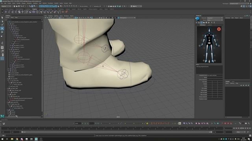Open the character set dropdown near playback
This screenshot has width=252, height=141.
(241, 132)
